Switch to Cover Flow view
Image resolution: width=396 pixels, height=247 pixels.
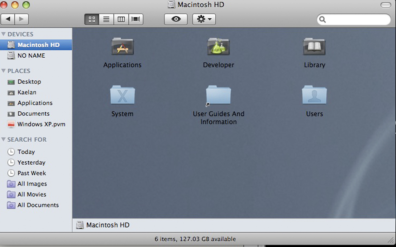[136, 19]
